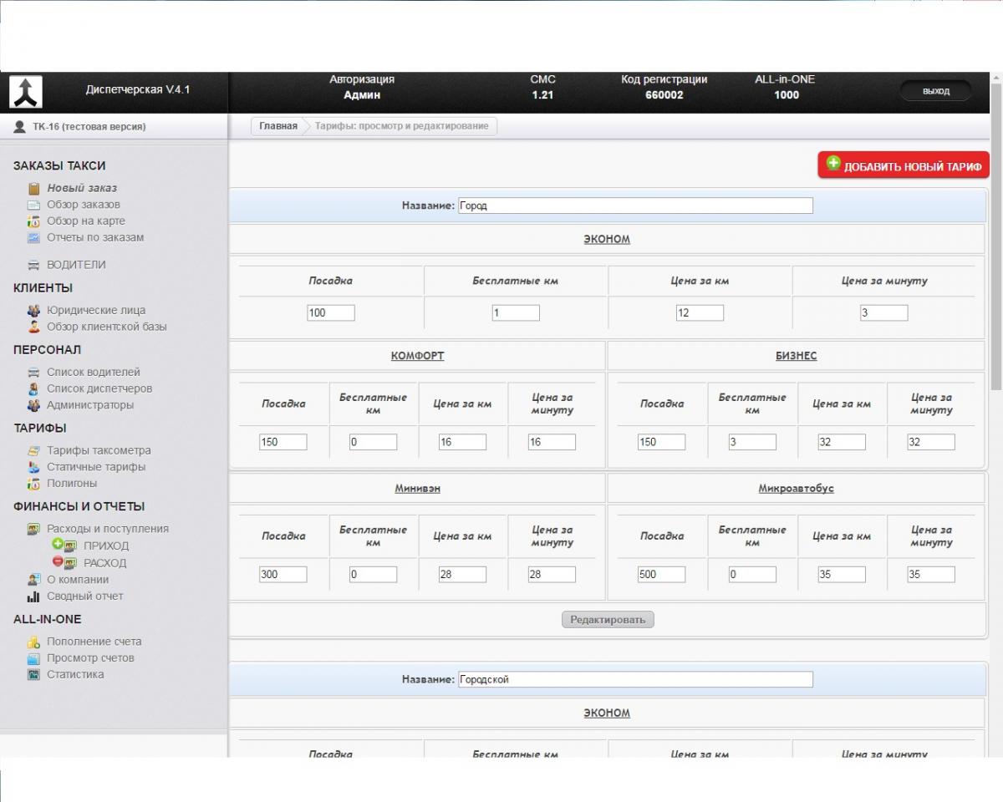This screenshot has height=802, width=1003.
Task: Click the ЭКОНОМ Цена за км field
Action: coord(700,312)
